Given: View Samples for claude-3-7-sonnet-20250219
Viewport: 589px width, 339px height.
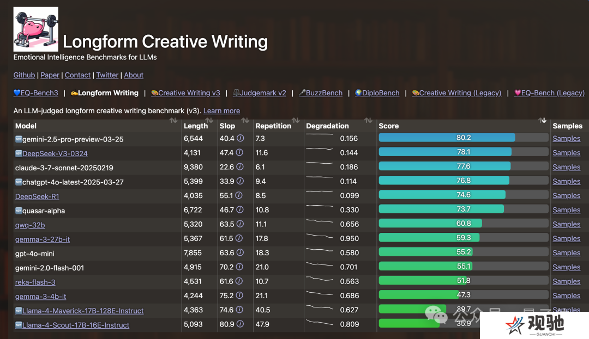Looking at the screenshot, I should [x=567, y=167].
